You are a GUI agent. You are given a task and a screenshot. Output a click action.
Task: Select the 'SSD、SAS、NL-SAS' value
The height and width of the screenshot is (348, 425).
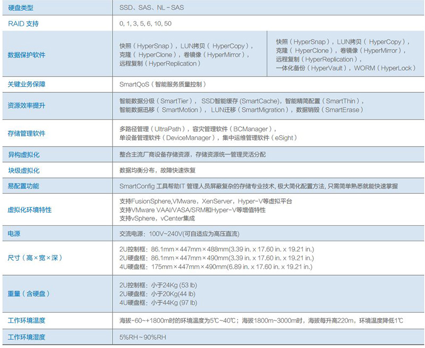[x=151, y=7]
